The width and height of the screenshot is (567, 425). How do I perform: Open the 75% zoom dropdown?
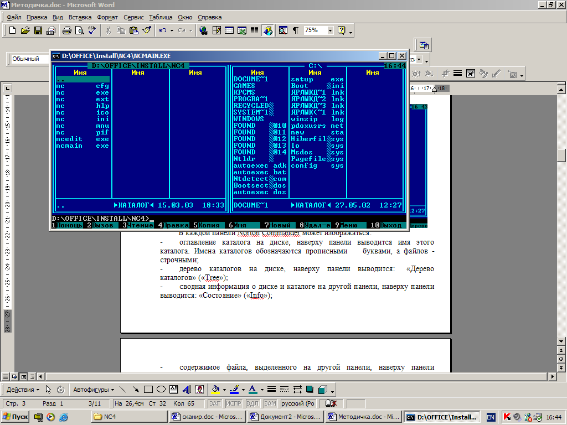[x=330, y=30]
